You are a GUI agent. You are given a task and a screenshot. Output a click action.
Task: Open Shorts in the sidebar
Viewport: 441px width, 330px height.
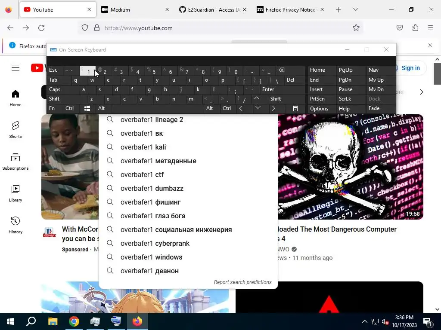[16, 130]
